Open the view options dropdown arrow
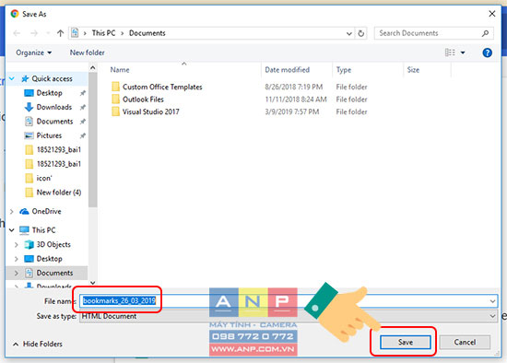 pyautogui.click(x=463, y=53)
